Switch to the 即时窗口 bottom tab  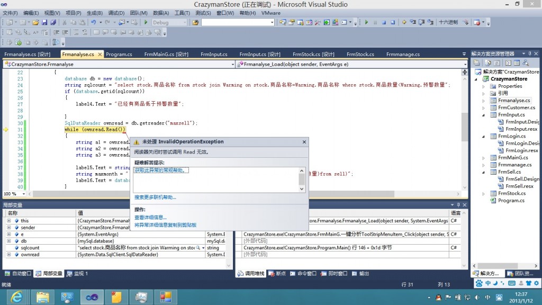[334, 274]
